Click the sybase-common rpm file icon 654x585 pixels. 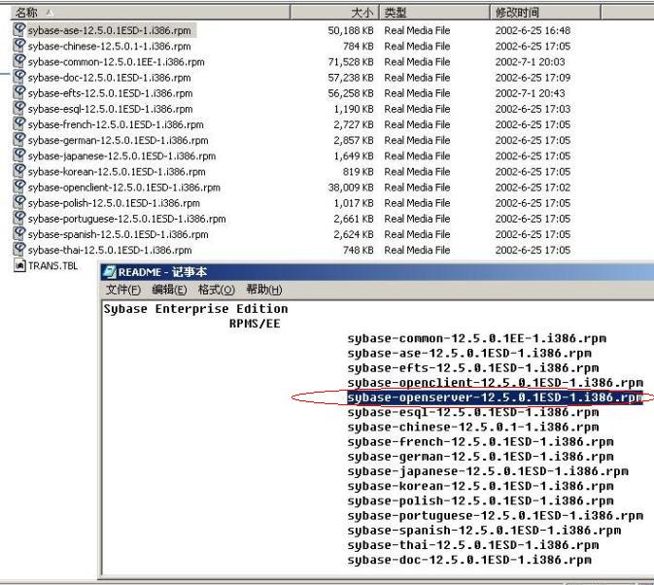click(19, 61)
